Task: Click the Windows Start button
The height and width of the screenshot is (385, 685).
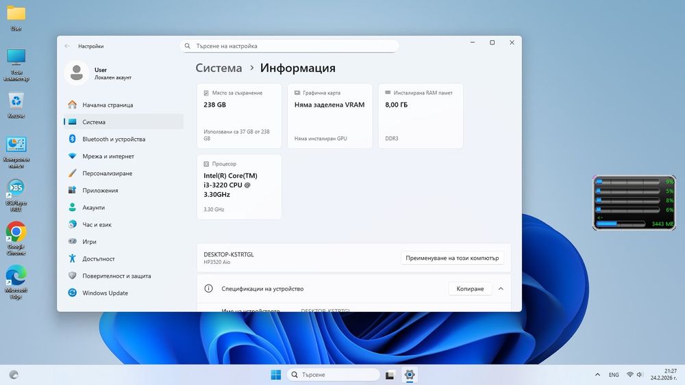Action: (275, 375)
